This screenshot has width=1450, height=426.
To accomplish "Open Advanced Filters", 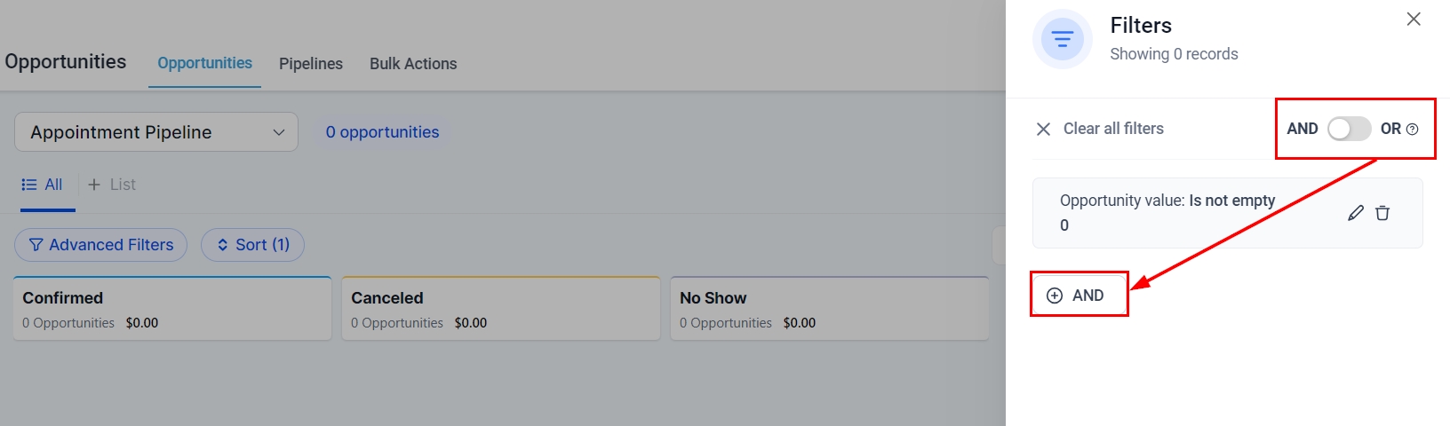I will point(100,245).
